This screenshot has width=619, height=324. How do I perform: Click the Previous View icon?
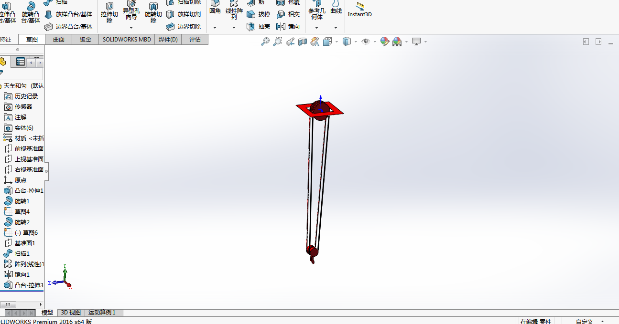[290, 42]
